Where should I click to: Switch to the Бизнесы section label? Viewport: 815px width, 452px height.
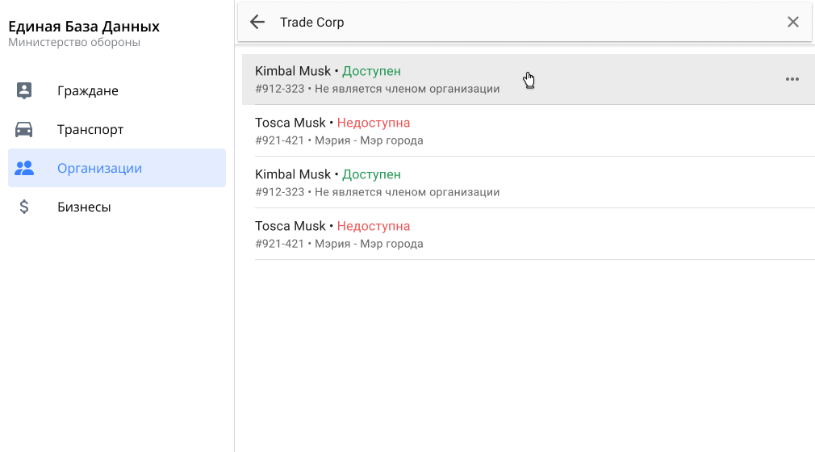click(84, 207)
